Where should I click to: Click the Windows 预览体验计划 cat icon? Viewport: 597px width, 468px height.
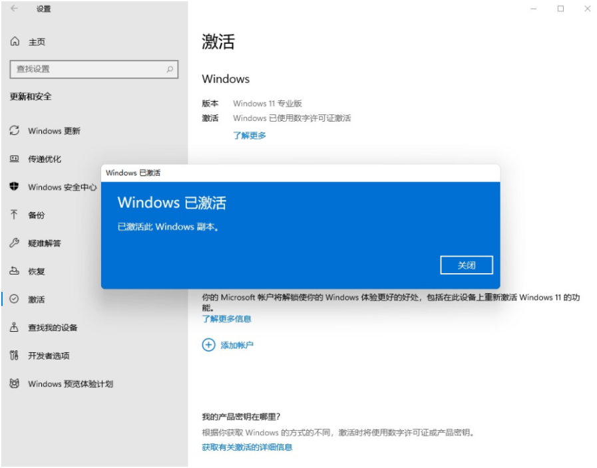click(15, 383)
